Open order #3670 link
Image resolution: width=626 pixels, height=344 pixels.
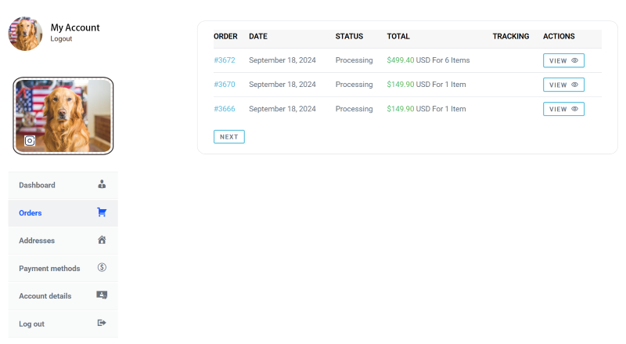pyautogui.click(x=225, y=85)
